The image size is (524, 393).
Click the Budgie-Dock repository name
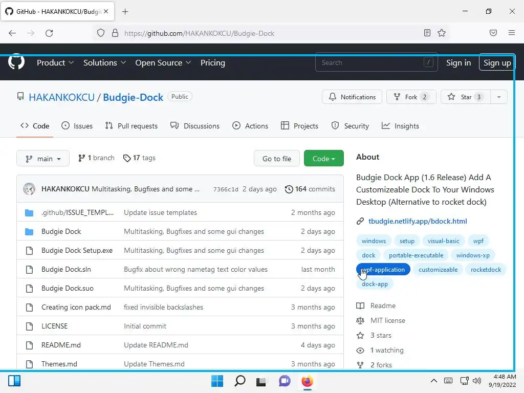pyautogui.click(x=133, y=97)
